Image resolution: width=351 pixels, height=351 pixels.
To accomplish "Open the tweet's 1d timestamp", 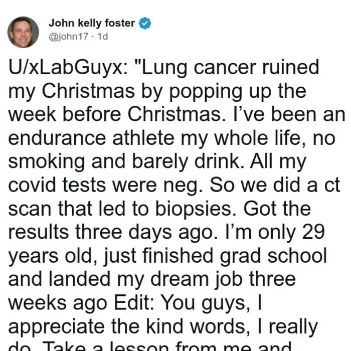I will pos(103,36).
